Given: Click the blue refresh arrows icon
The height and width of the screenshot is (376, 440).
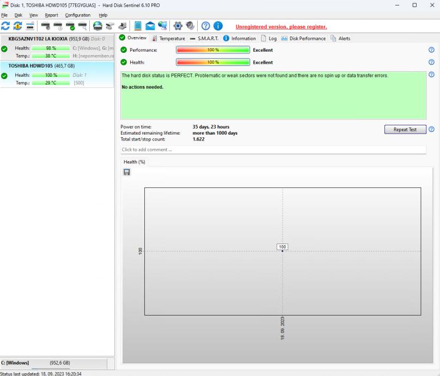Looking at the screenshot, I should pos(5,26).
